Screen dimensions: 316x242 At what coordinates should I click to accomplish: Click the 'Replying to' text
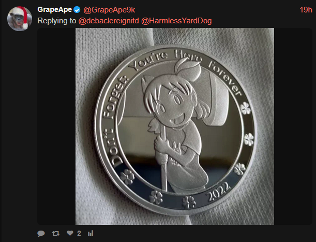point(57,21)
